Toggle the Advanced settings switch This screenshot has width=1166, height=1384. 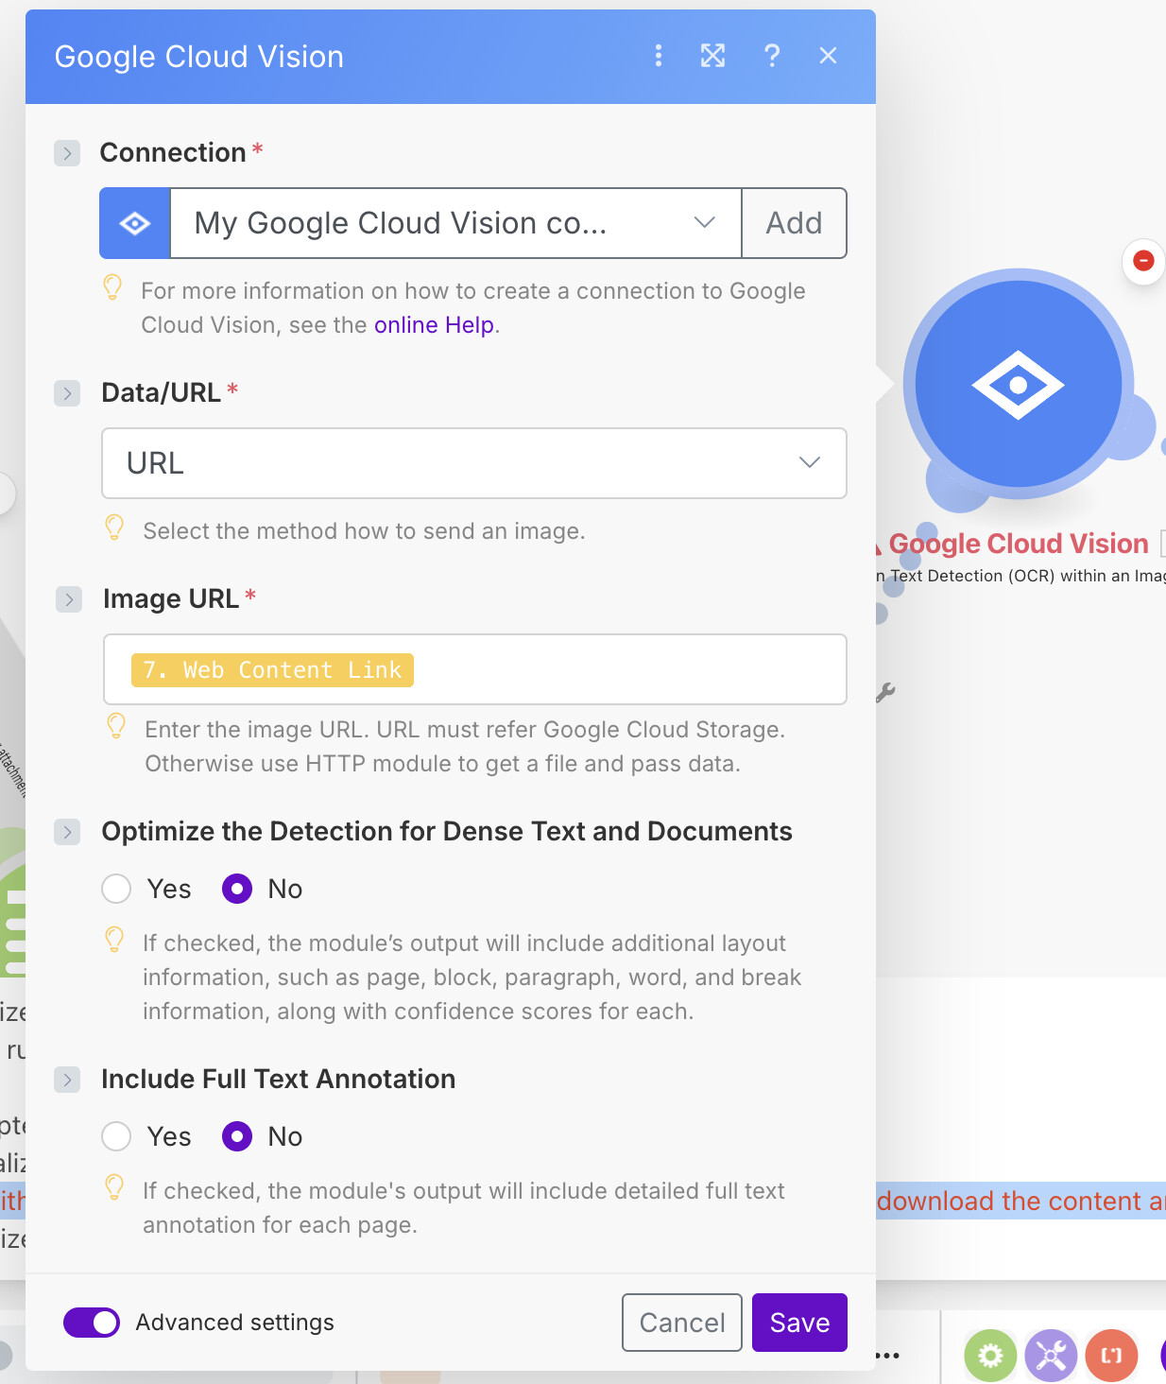[x=92, y=1323]
